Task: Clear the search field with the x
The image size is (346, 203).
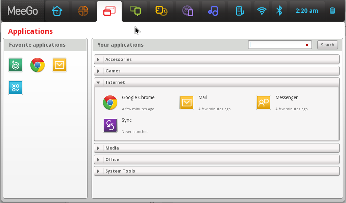Action: click(x=307, y=45)
